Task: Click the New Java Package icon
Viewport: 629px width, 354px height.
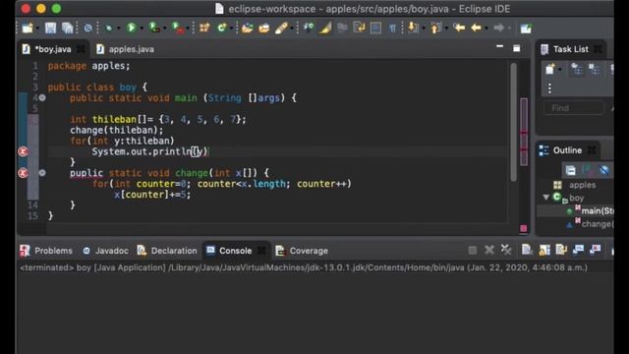Action: tap(204, 28)
